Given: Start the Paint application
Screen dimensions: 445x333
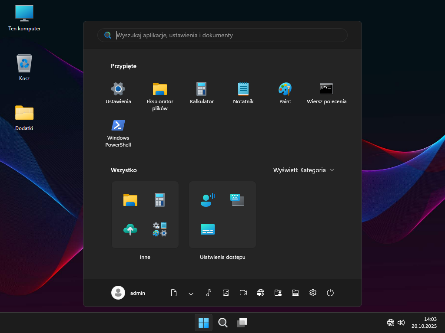Looking at the screenshot, I should [285, 93].
